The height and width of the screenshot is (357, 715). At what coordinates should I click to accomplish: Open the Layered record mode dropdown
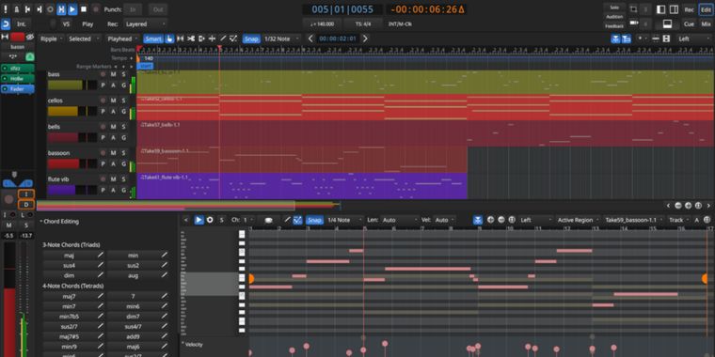coord(145,23)
